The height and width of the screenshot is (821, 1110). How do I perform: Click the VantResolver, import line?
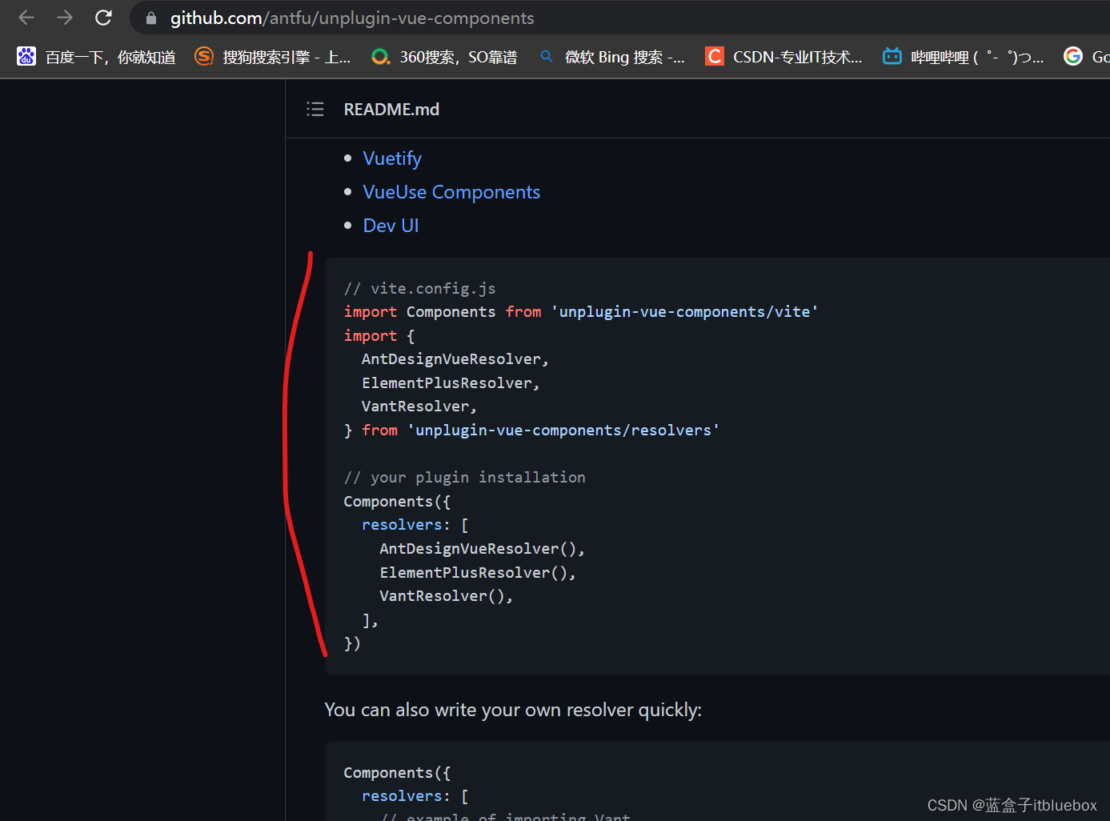tap(419, 406)
